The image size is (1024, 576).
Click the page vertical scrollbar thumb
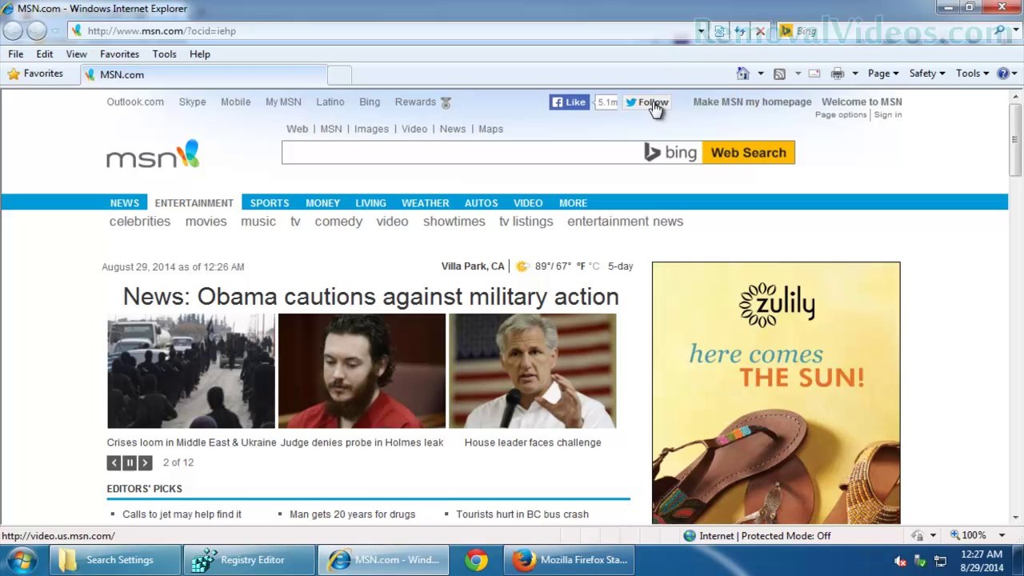point(1015,139)
